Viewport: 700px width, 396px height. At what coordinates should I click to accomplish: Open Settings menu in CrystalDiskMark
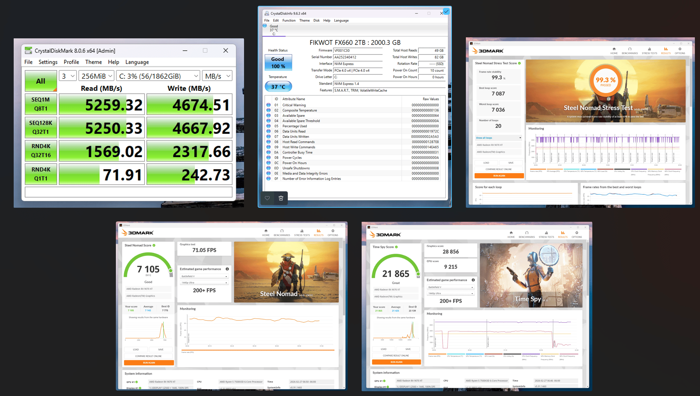[x=48, y=62]
